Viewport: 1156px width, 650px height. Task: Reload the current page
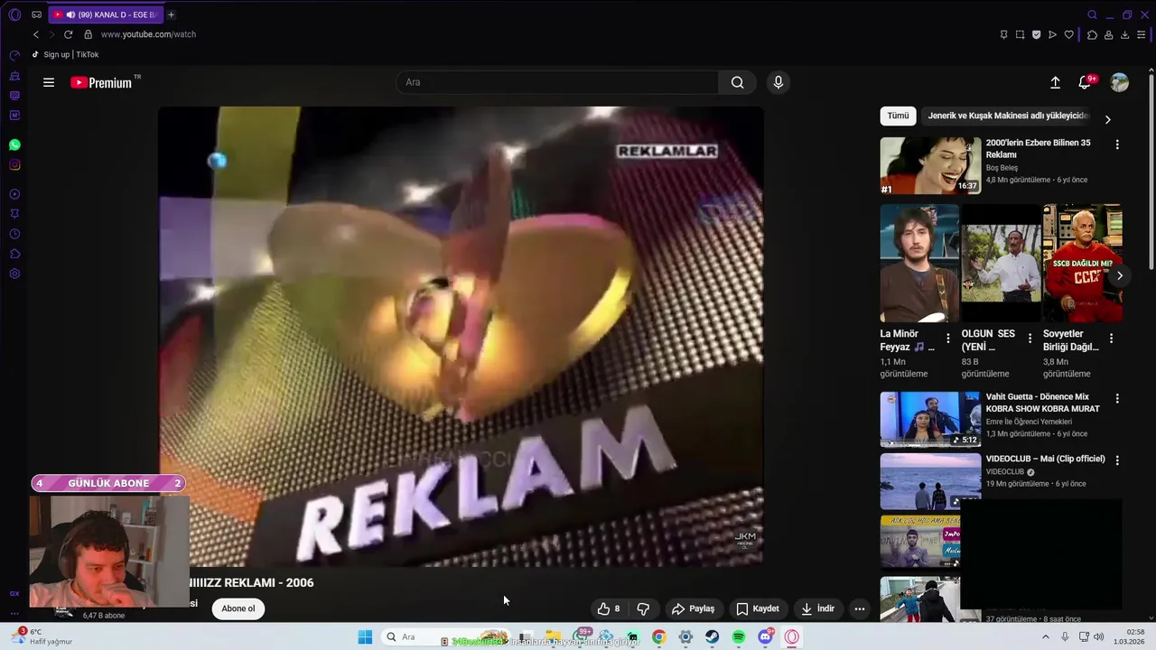point(68,34)
